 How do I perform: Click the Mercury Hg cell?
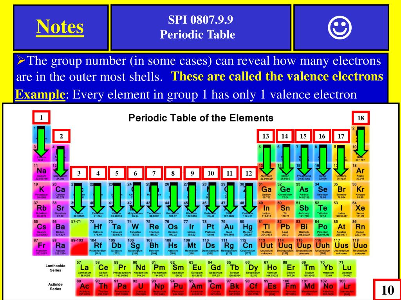click(247, 228)
